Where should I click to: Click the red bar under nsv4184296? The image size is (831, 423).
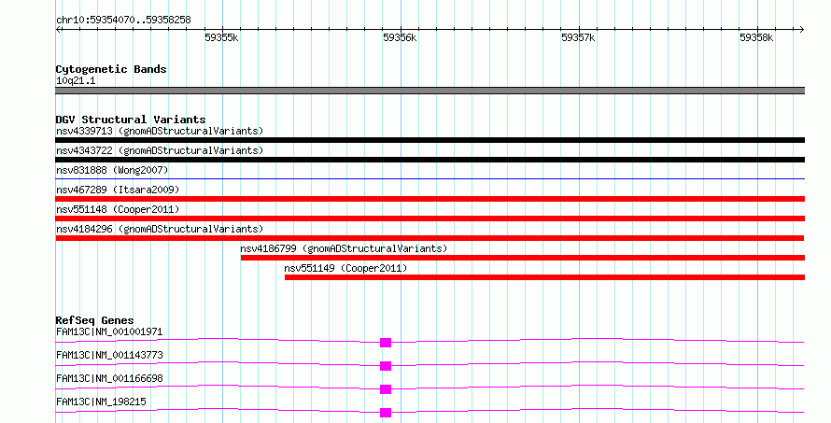click(x=430, y=238)
